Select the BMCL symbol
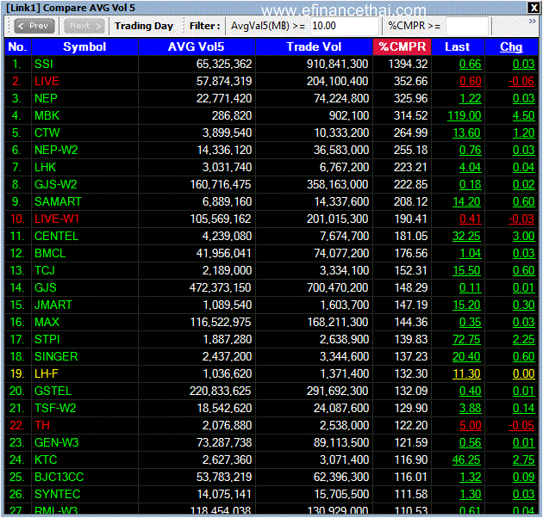Image resolution: width=543 pixels, height=518 pixels. pyautogui.click(x=50, y=254)
